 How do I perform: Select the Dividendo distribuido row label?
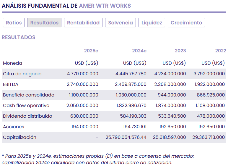[x=27, y=116]
